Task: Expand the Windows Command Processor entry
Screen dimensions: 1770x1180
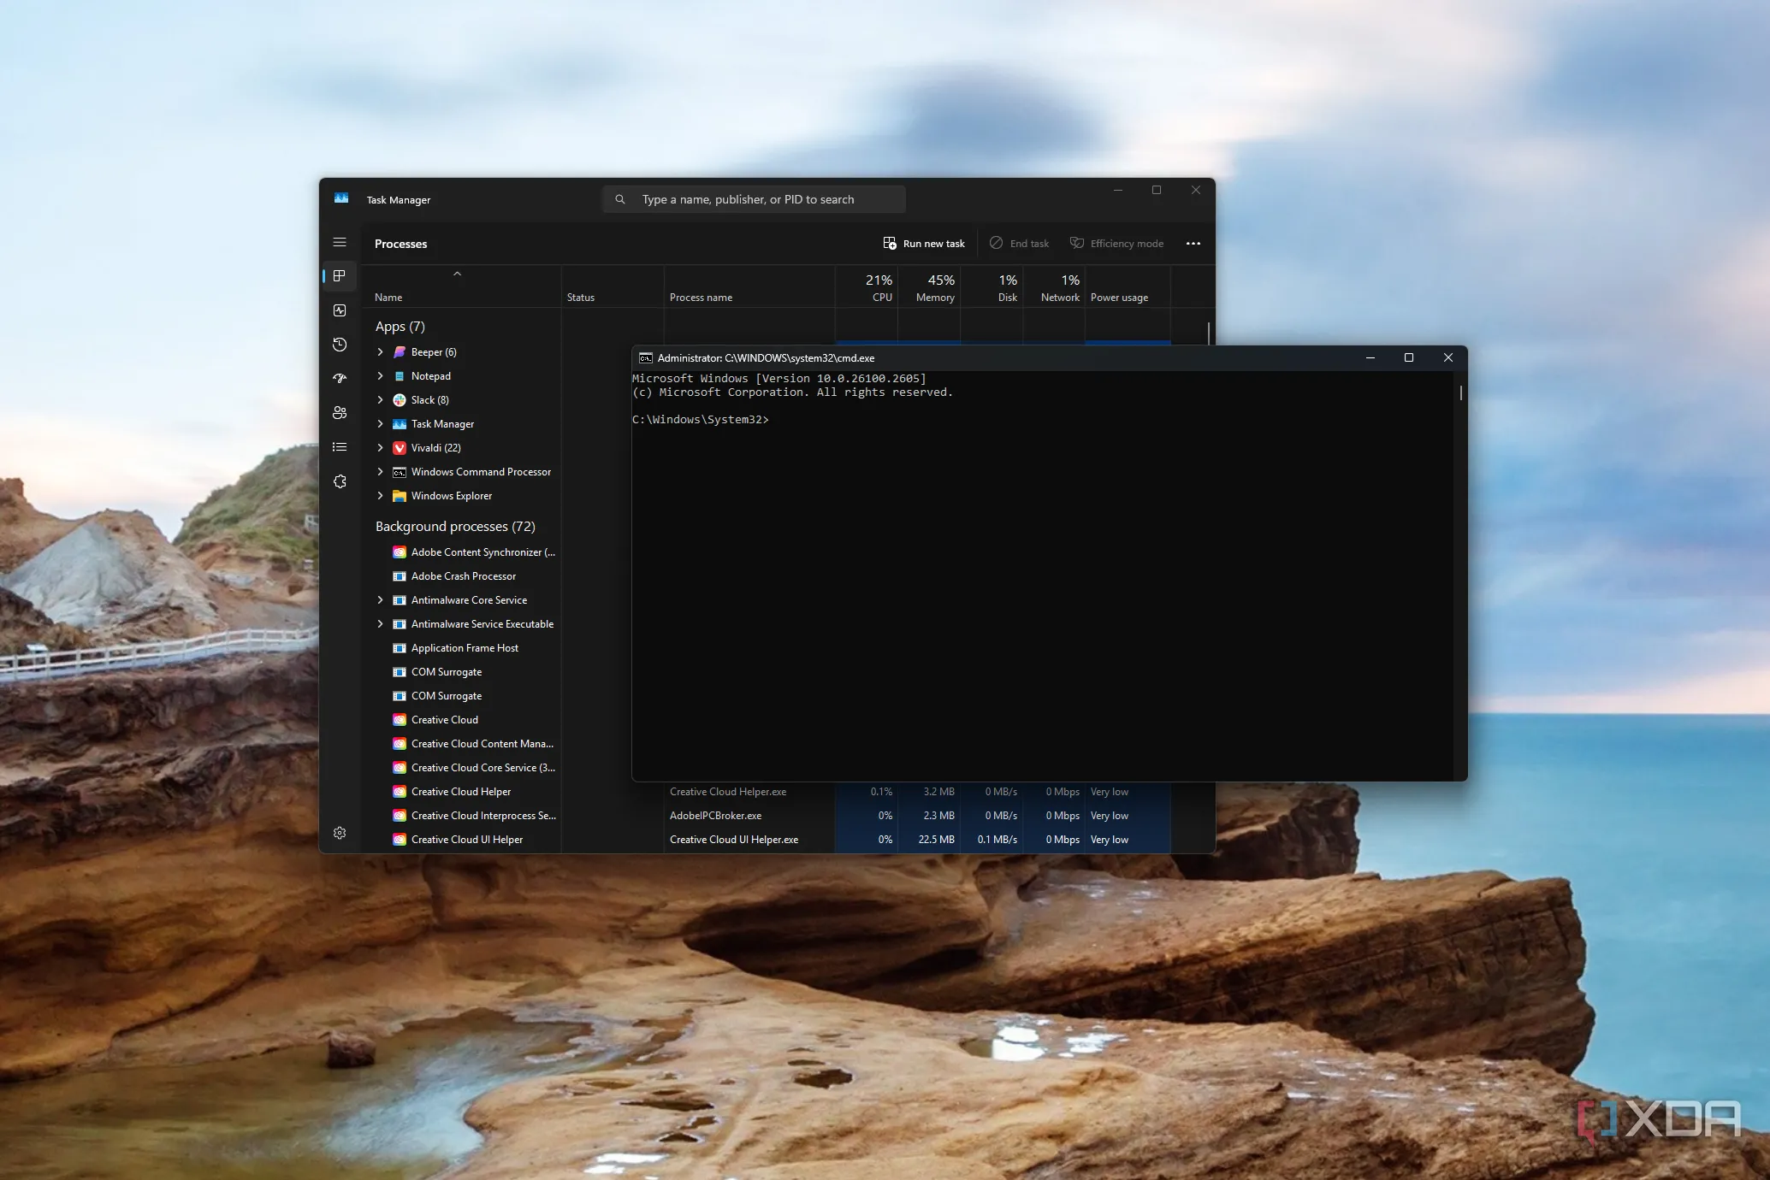Action: point(381,471)
